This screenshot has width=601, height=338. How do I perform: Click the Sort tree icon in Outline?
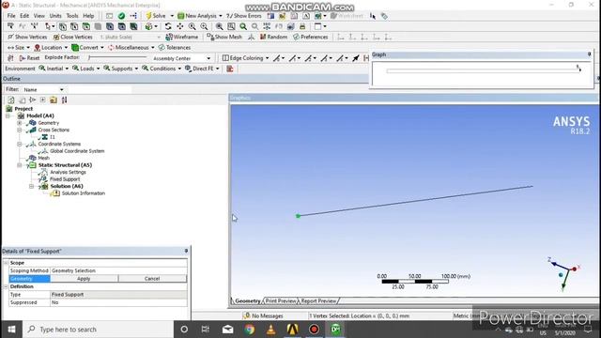point(64,100)
